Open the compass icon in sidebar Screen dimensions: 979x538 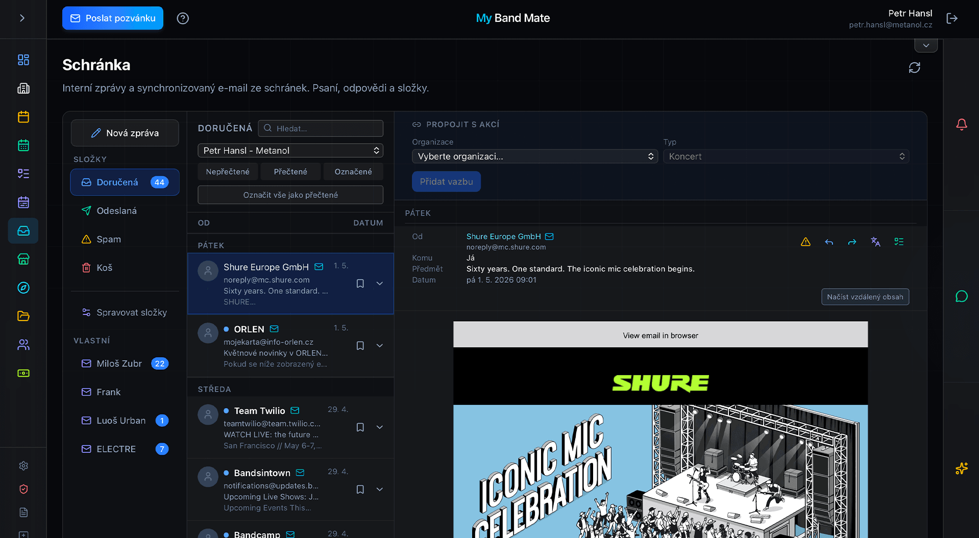[23, 288]
